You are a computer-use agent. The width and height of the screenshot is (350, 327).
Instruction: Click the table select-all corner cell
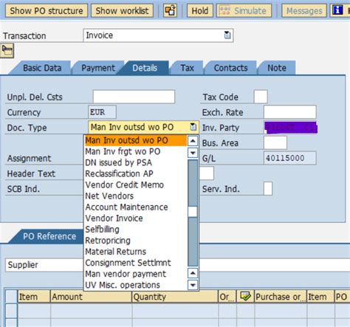pos(11,297)
